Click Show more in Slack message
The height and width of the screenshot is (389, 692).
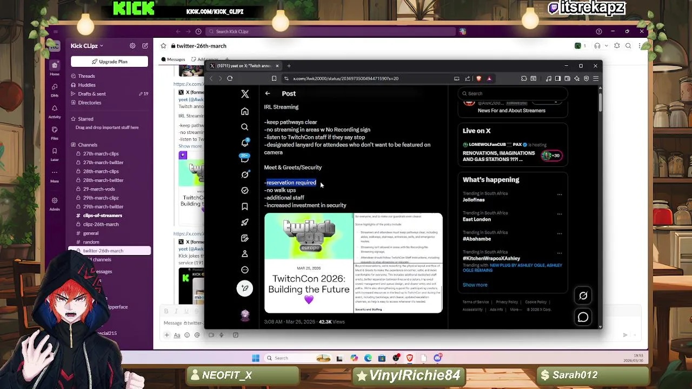pos(190,146)
